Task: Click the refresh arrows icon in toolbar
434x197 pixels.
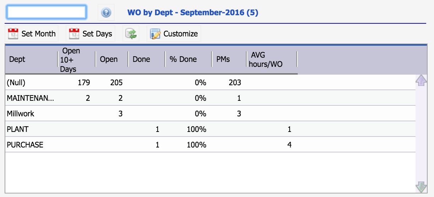Action: point(131,34)
